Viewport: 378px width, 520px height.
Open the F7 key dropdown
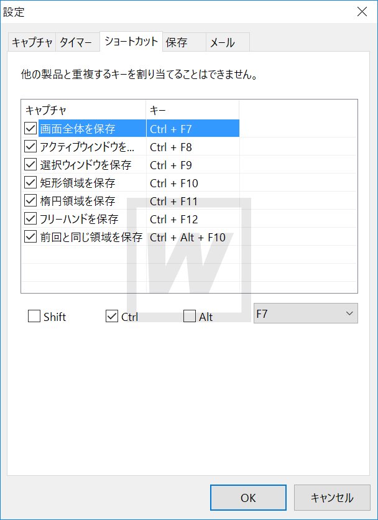click(x=306, y=313)
